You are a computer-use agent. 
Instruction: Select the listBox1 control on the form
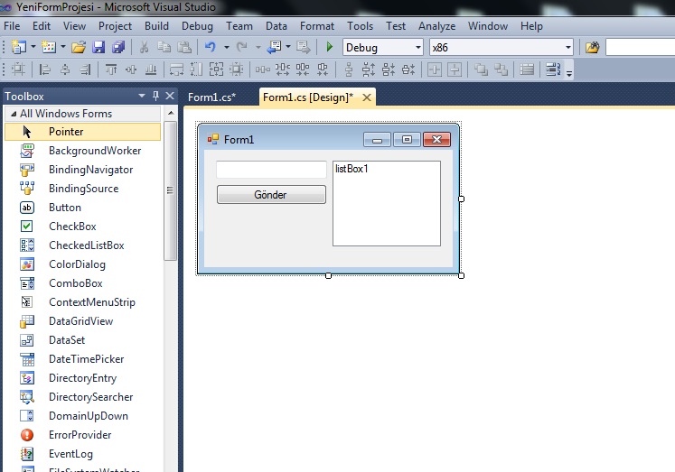pos(387,203)
